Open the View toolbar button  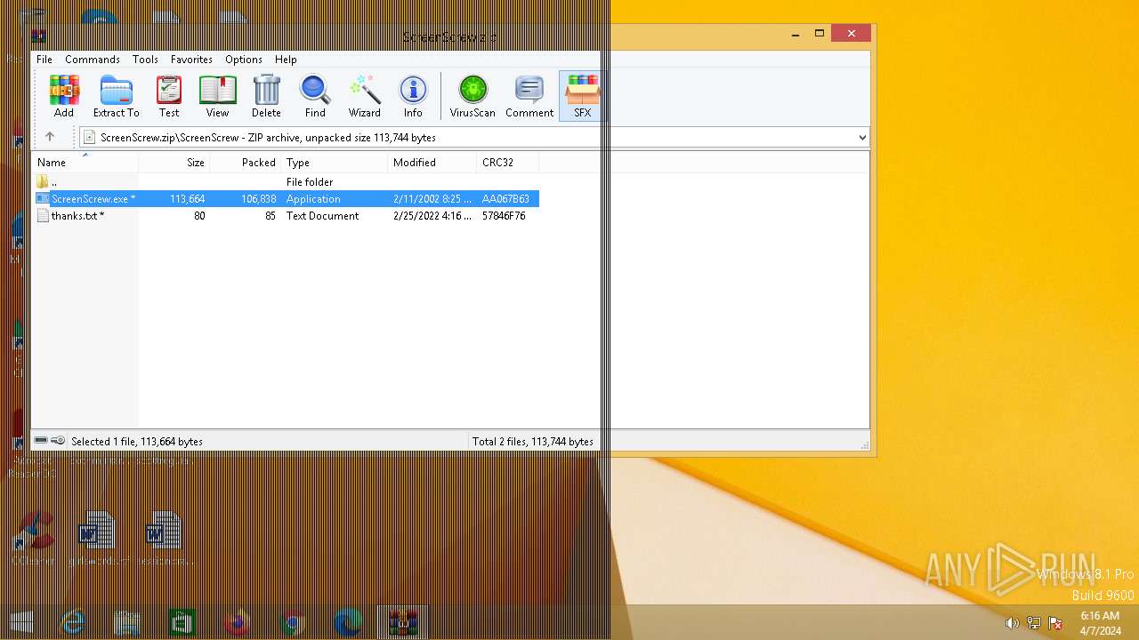[x=218, y=96]
